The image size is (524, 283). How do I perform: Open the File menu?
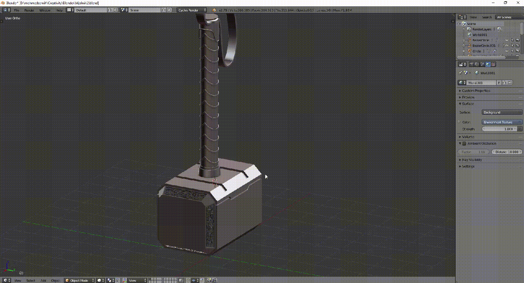click(x=17, y=10)
